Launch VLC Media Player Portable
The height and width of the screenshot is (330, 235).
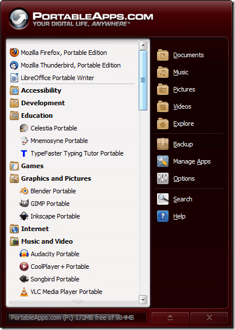pyautogui.click(x=66, y=292)
